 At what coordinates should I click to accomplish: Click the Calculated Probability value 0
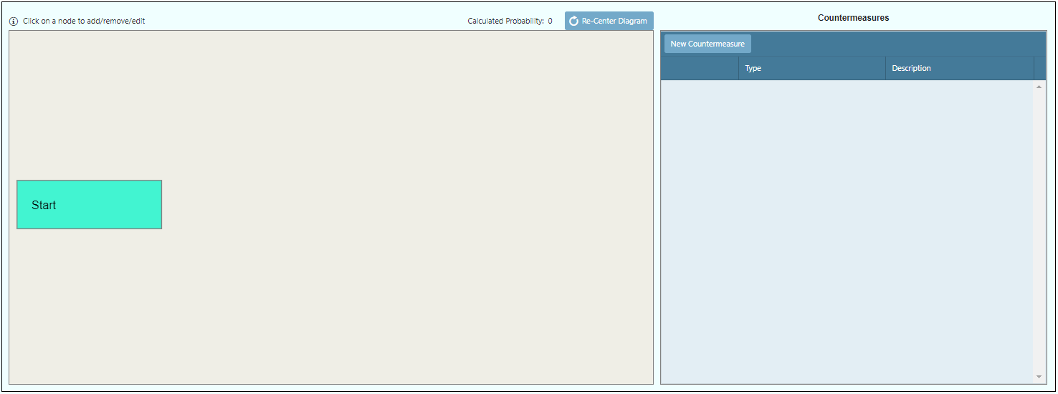(550, 21)
